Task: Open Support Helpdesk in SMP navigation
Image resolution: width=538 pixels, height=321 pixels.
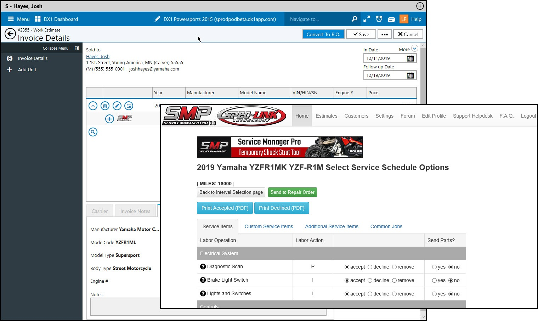Action: [473, 116]
